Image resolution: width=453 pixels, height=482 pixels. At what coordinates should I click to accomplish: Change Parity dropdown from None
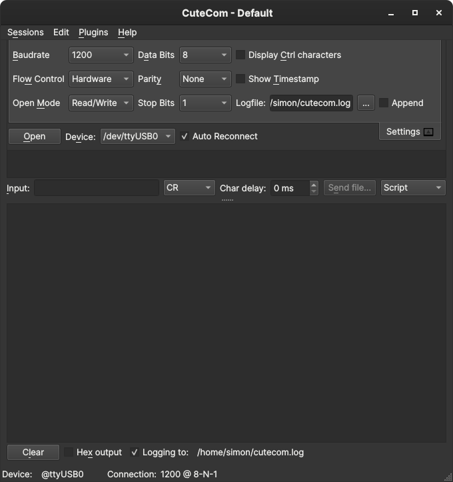205,79
